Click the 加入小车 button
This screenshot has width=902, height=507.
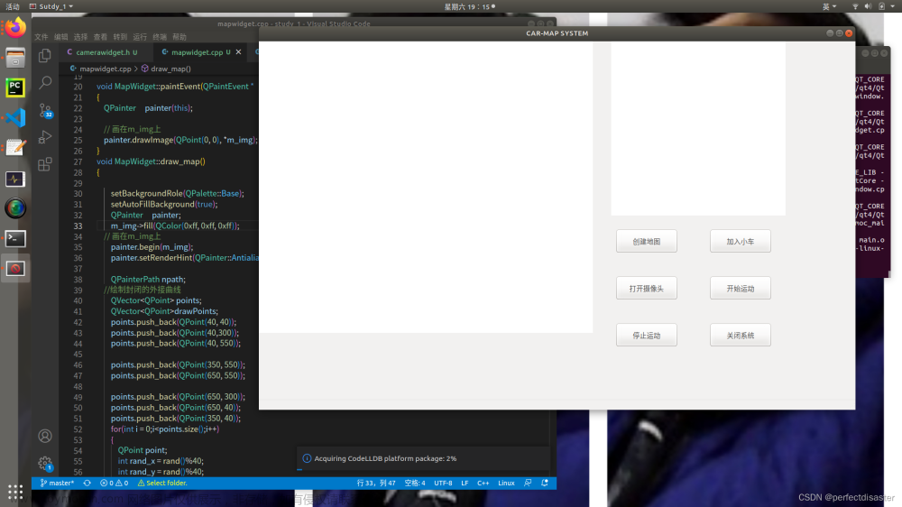pos(741,242)
